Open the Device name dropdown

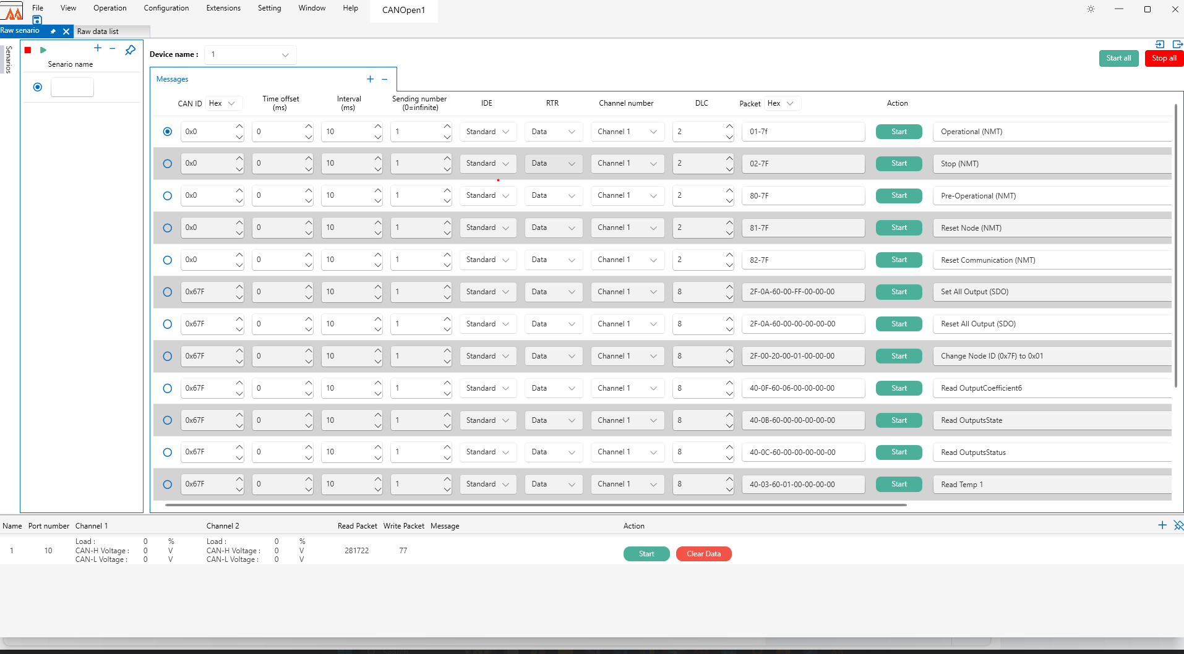click(x=251, y=54)
